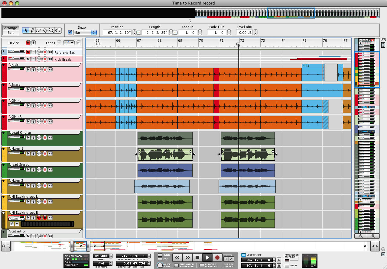Image resolution: width=387 pixels, height=269 pixels.
Task: Switch to Edit mode
Action: tap(11, 32)
